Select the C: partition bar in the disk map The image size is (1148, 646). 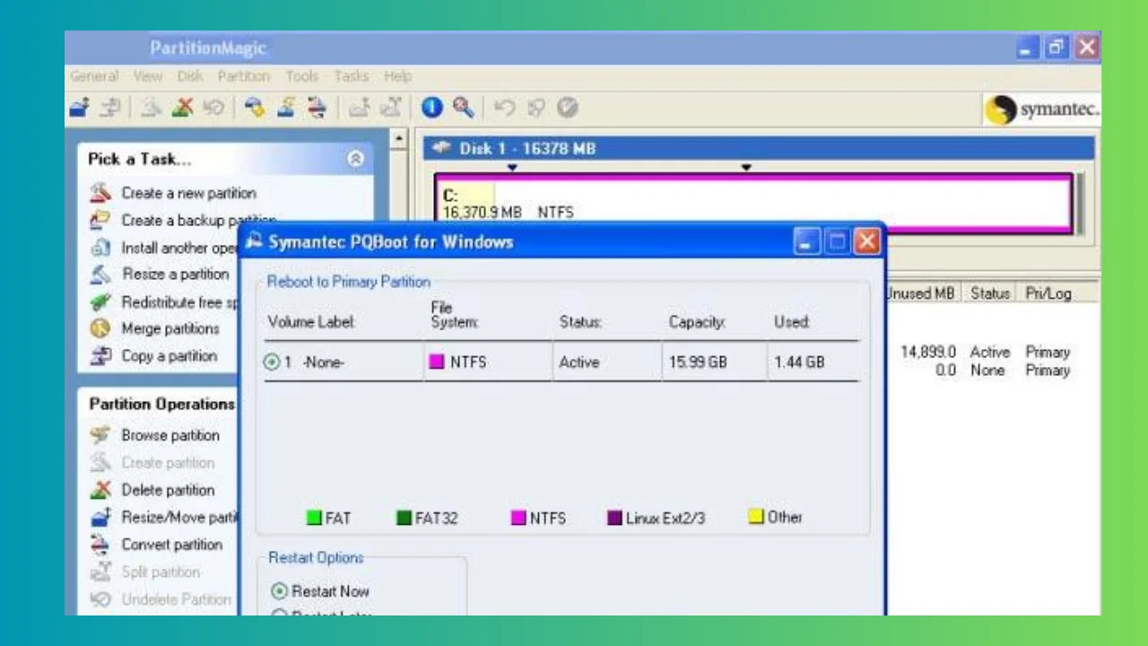pos(753,203)
